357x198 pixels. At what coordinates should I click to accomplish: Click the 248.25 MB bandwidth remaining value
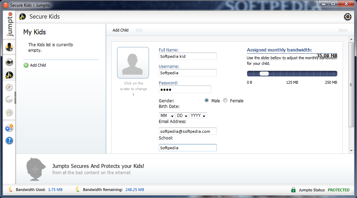click(135, 190)
